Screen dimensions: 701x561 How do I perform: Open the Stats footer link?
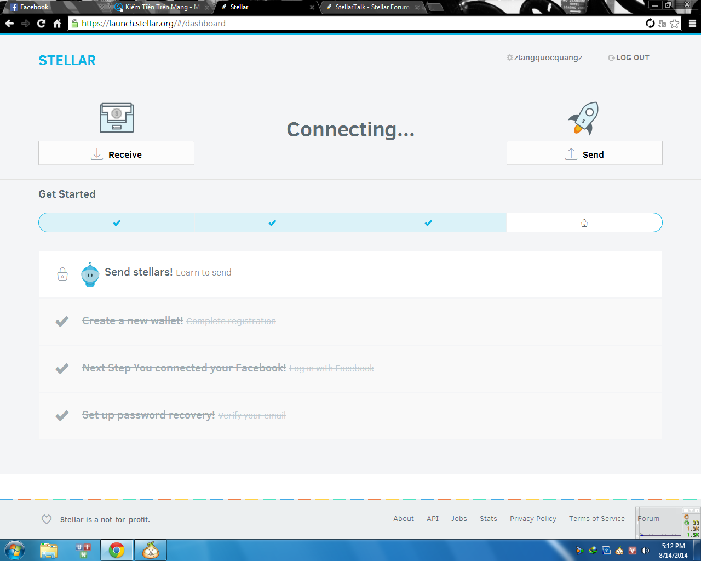489,519
